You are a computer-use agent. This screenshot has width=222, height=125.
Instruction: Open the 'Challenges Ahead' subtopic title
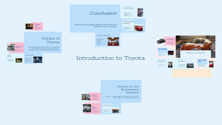point(128,22)
